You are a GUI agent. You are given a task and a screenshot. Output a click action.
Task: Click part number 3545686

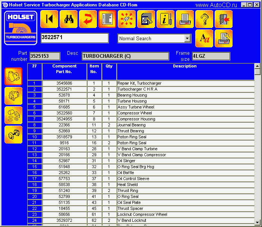64,83
